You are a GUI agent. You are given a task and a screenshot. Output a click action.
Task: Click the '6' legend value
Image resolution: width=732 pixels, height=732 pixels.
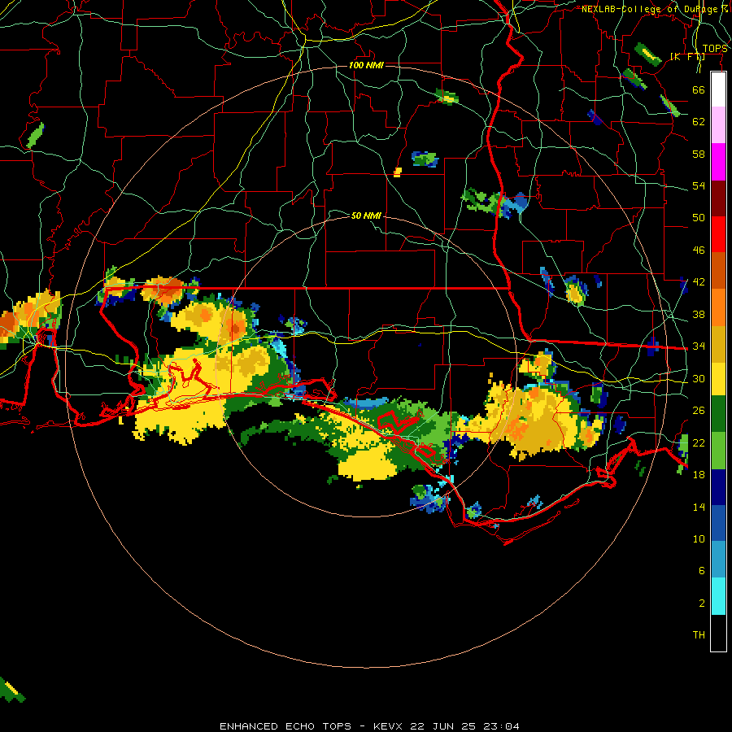(x=701, y=570)
